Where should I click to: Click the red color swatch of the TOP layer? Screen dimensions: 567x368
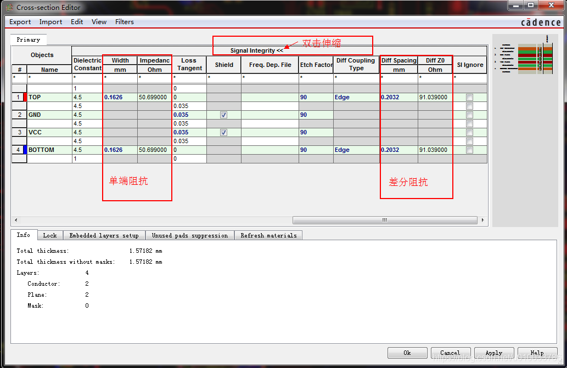click(25, 97)
